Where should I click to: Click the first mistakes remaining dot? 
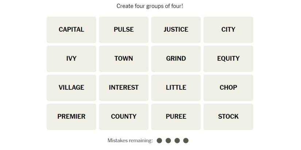(x=159, y=141)
